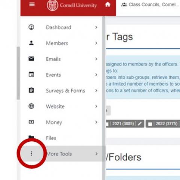Click the More Tools three-dot icon
180x180 pixels.
(x=31, y=153)
